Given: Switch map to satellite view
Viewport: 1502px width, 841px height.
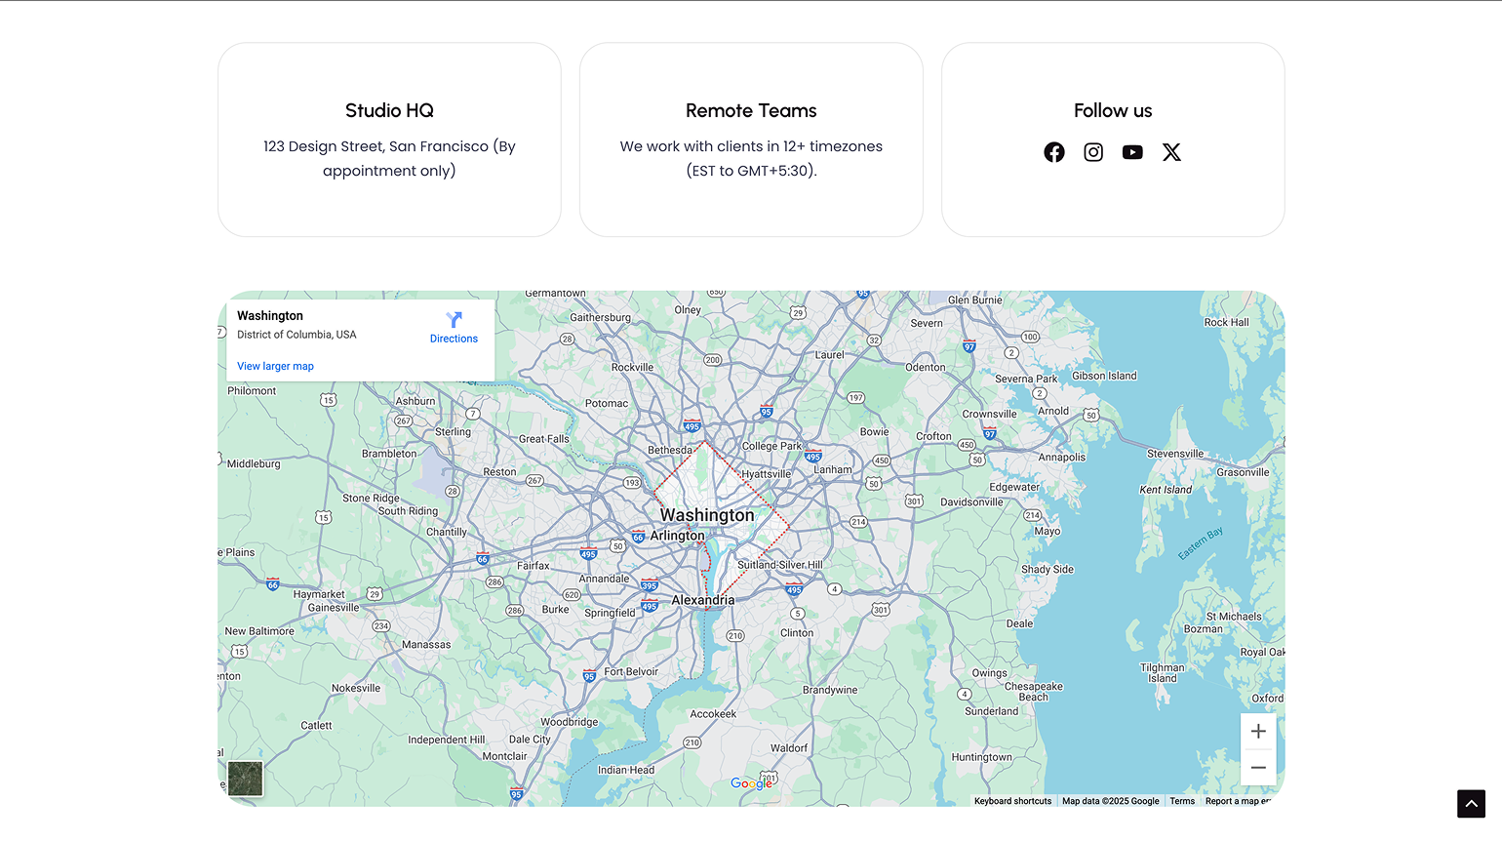Looking at the screenshot, I should pyautogui.click(x=245, y=779).
